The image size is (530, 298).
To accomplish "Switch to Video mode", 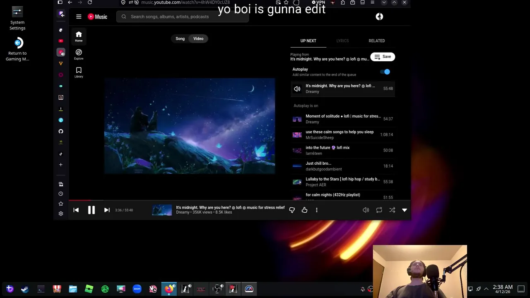I will coord(198,38).
